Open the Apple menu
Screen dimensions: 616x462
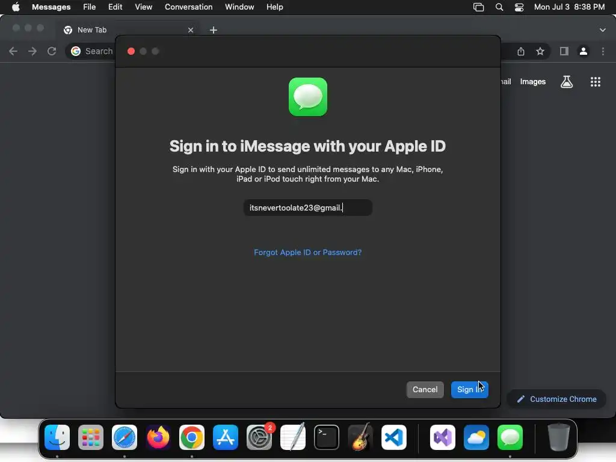16,7
